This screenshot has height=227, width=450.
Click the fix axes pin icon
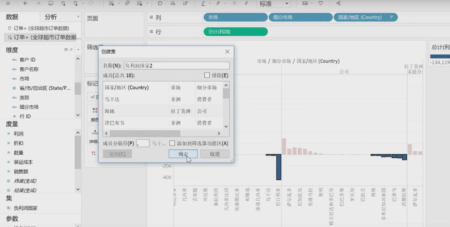(246, 3)
